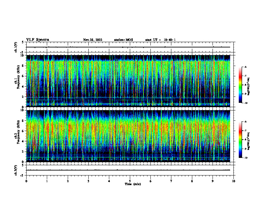Click time-axis tick label "8"
This screenshot has width=263, height=203.
tap(192, 181)
